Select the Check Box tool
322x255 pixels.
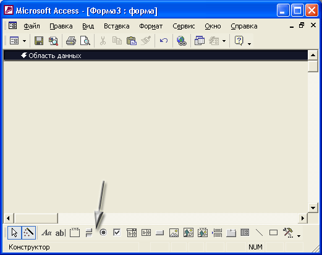pyautogui.click(x=117, y=233)
